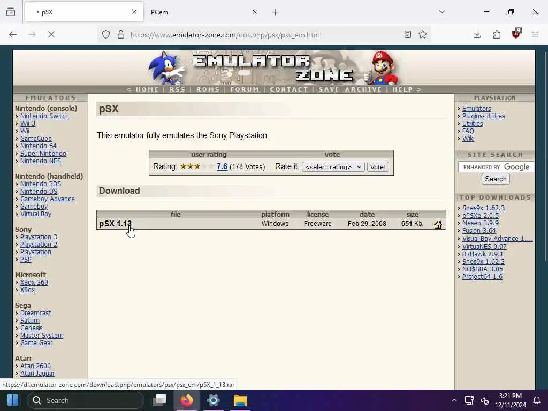548x411 pixels.
Task: Open the 7.6 rating link
Action: [222, 166]
